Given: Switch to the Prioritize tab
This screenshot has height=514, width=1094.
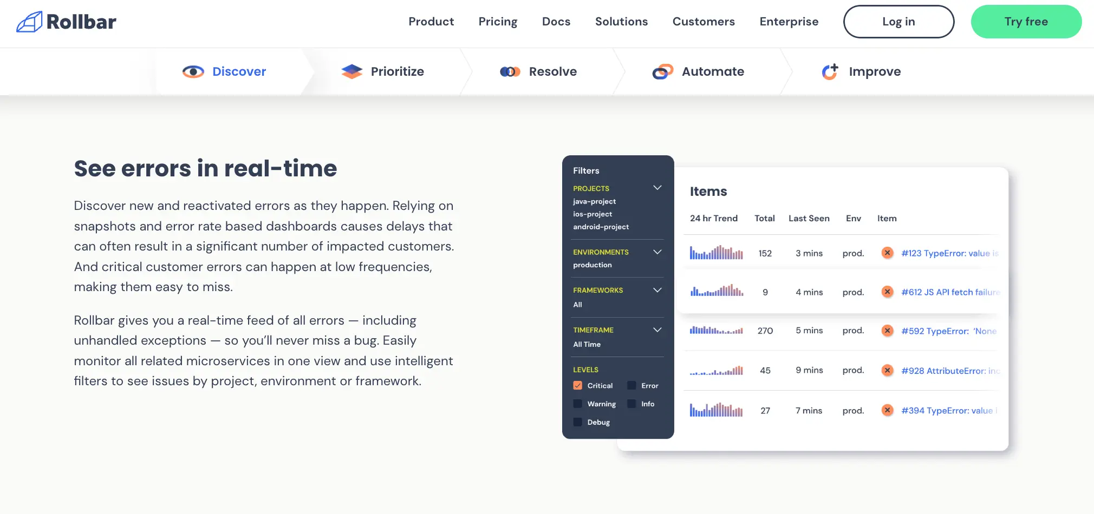Looking at the screenshot, I should click(x=383, y=71).
